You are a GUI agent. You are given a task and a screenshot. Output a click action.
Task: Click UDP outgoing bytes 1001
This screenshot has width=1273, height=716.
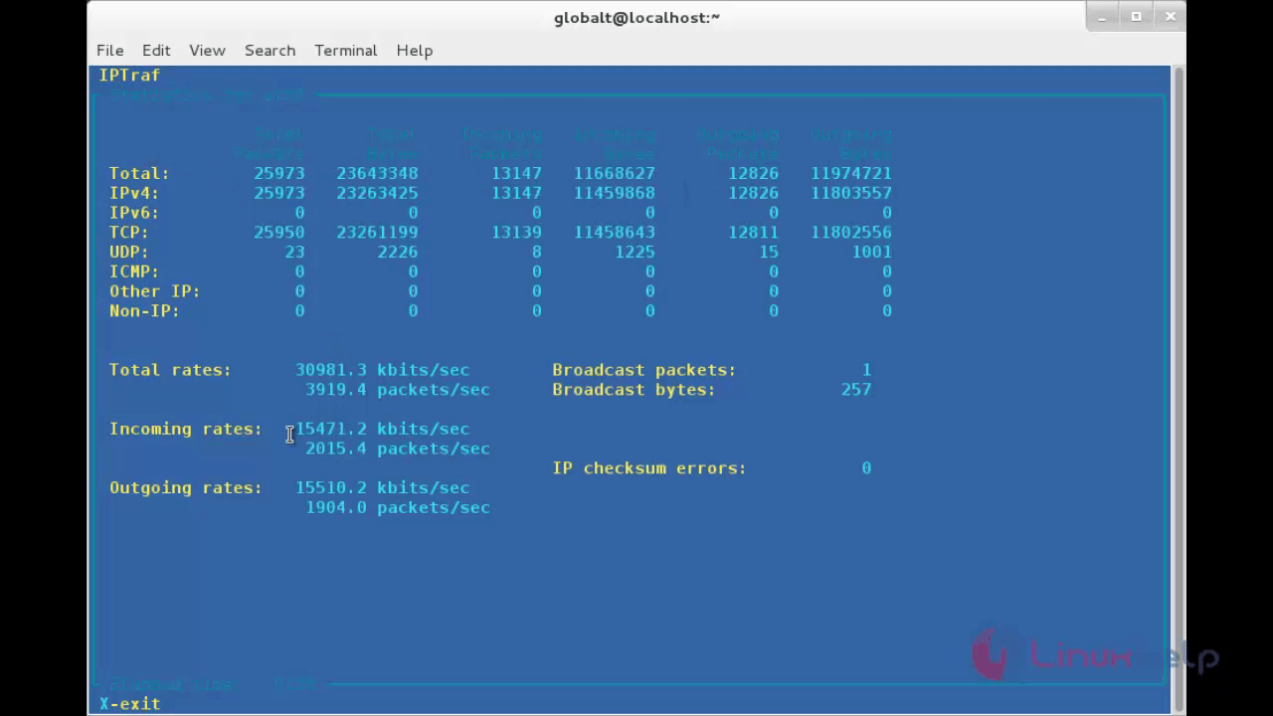click(x=872, y=252)
